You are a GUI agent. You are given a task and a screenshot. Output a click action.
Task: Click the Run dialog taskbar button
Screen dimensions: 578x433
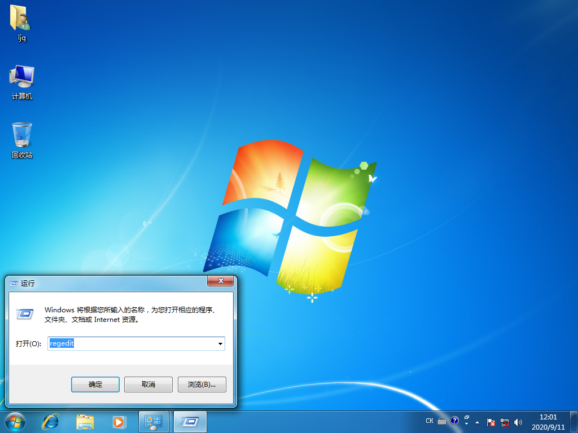(x=190, y=421)
